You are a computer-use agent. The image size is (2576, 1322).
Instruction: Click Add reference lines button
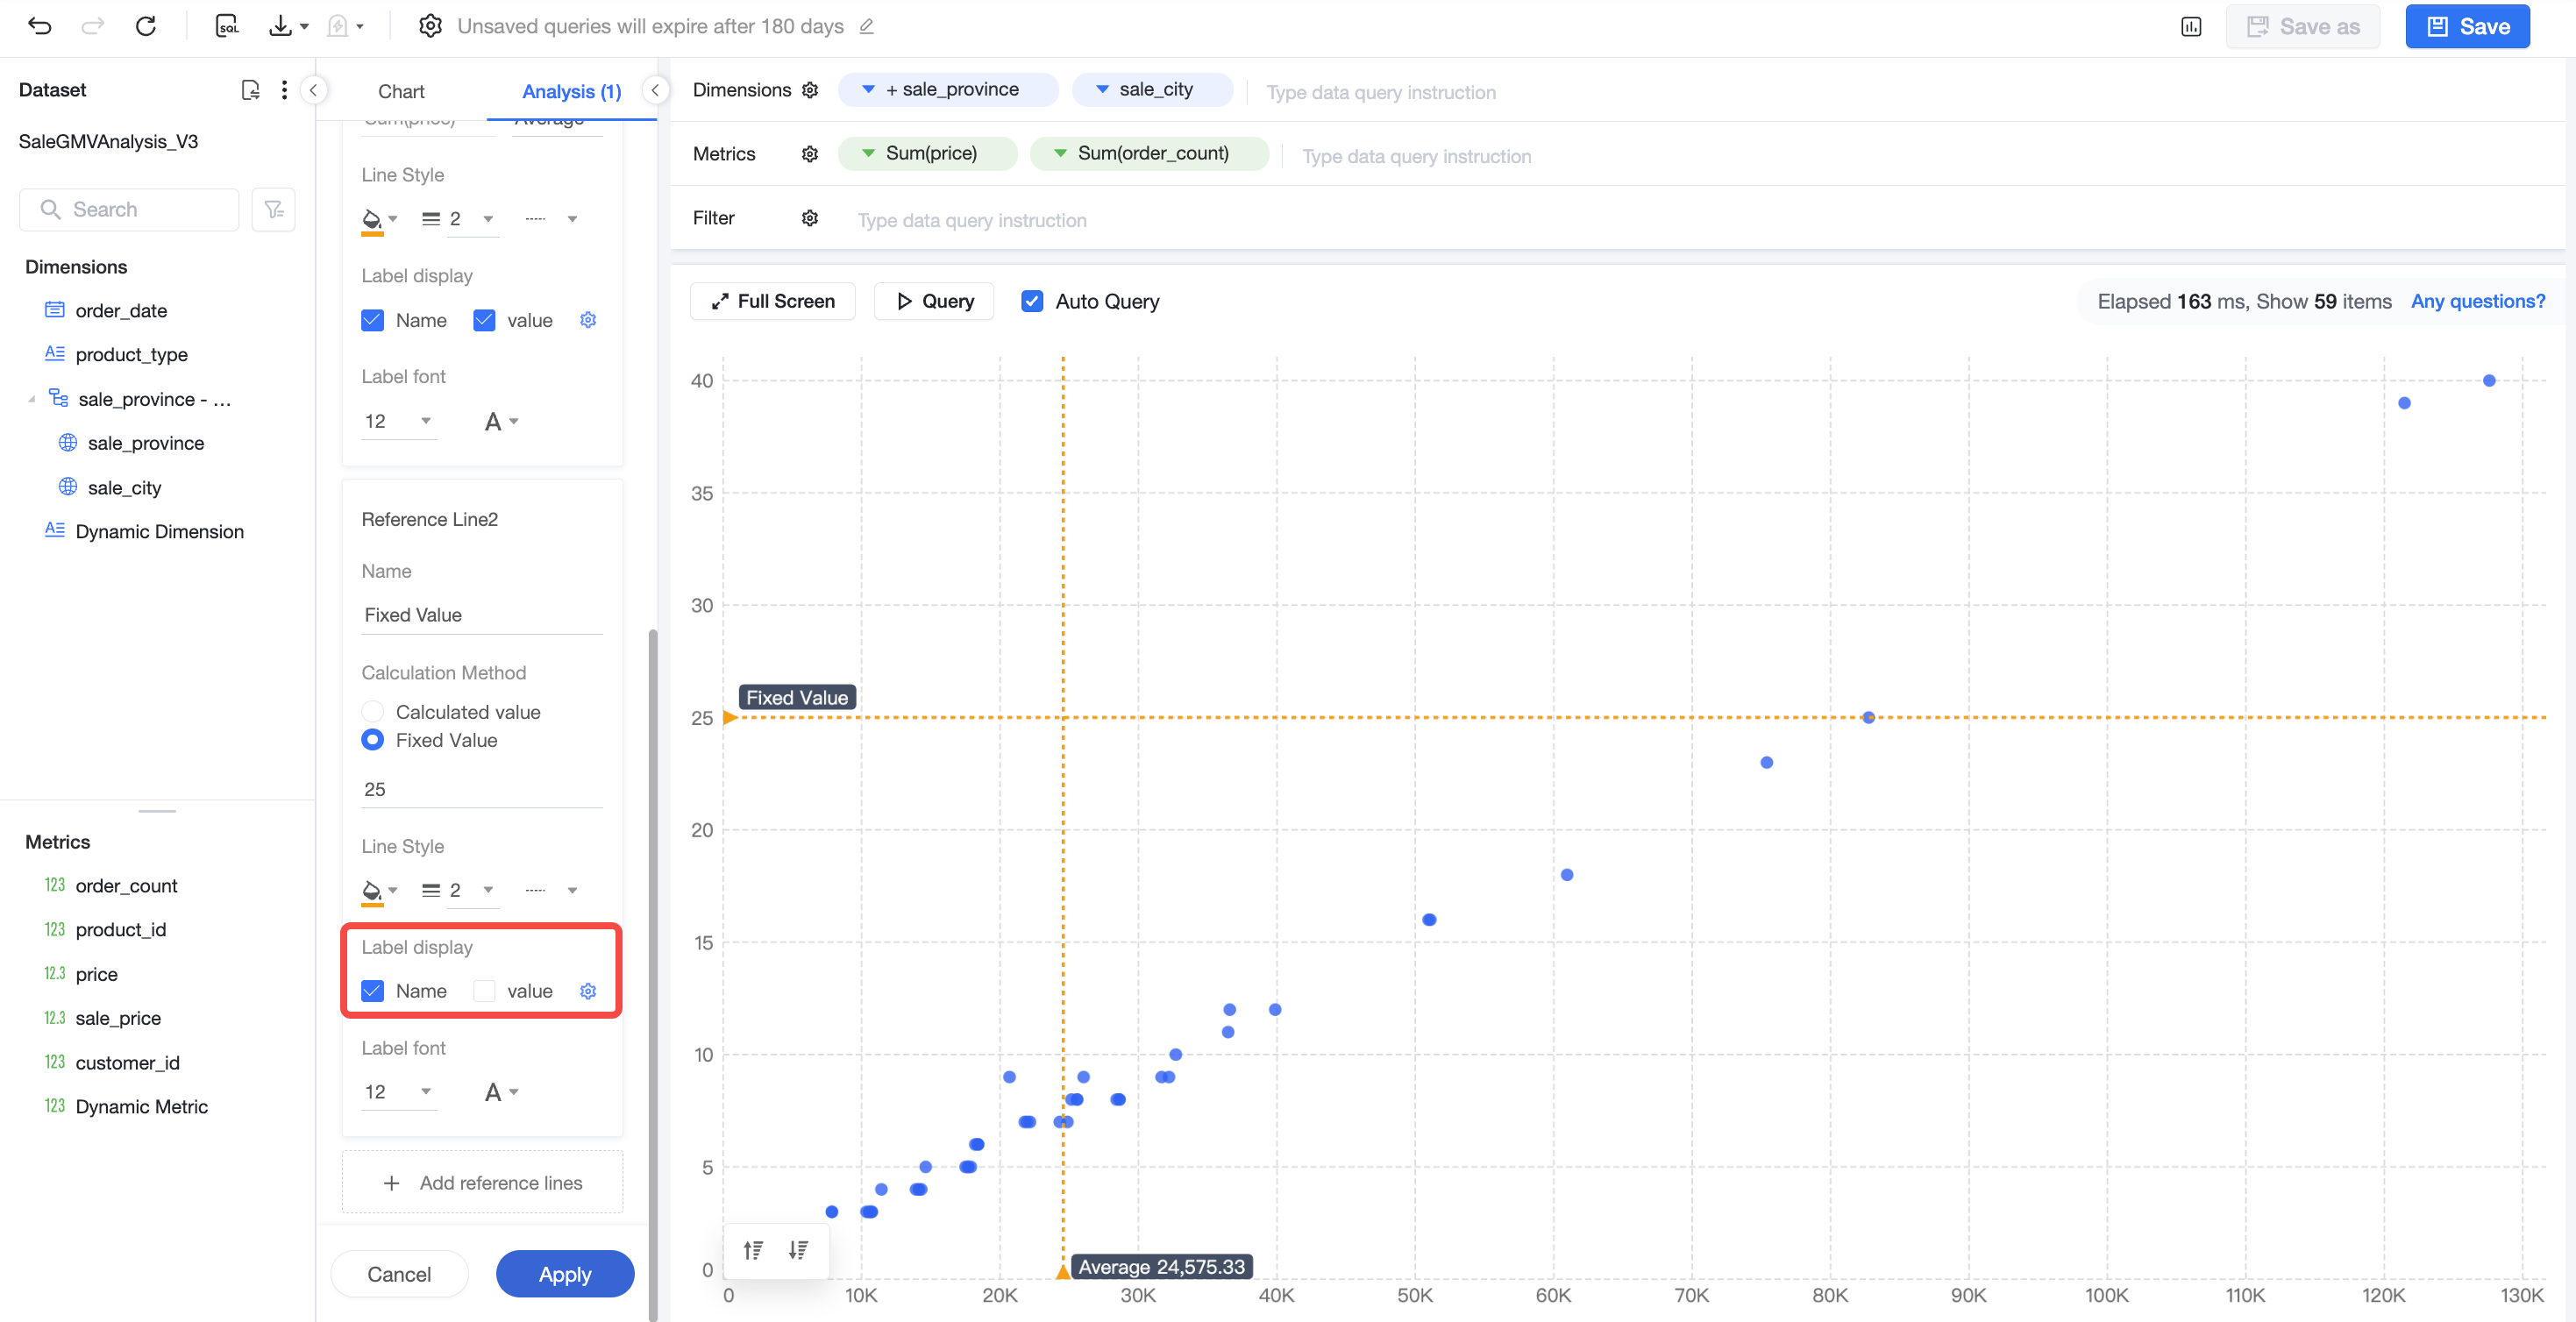(x=482, y=1182)
